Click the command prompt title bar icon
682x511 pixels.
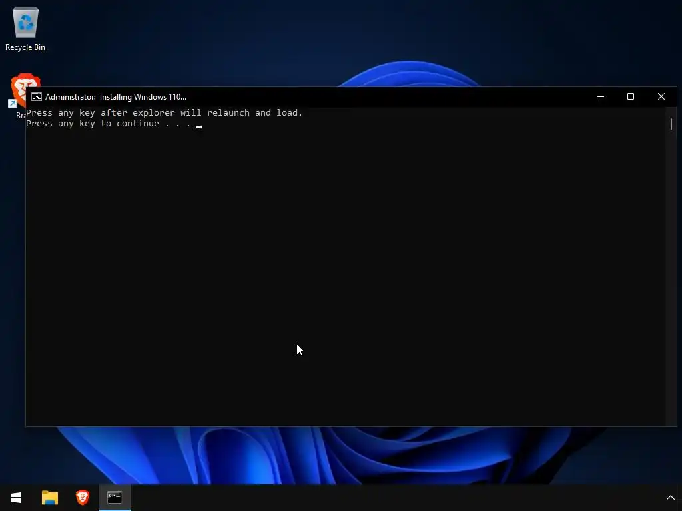pyautogui.click(x=37, y=97)
